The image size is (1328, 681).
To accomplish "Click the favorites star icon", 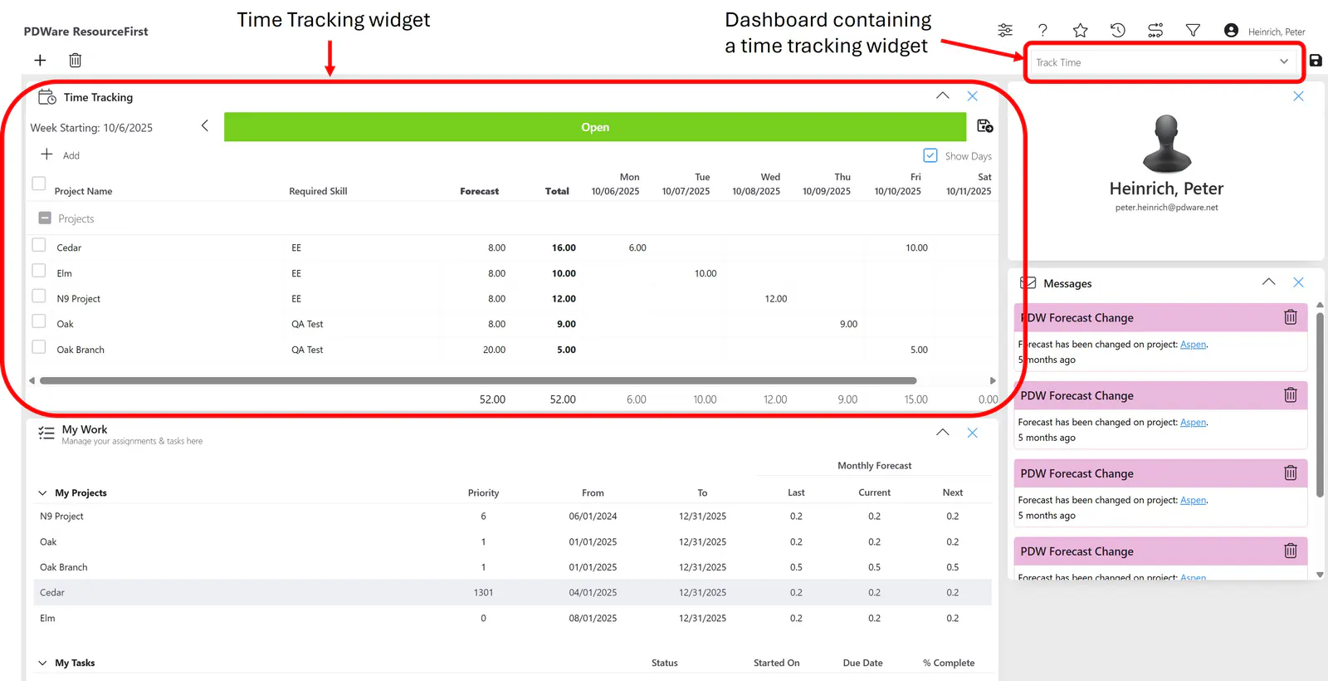I will tap(1080, 31).
